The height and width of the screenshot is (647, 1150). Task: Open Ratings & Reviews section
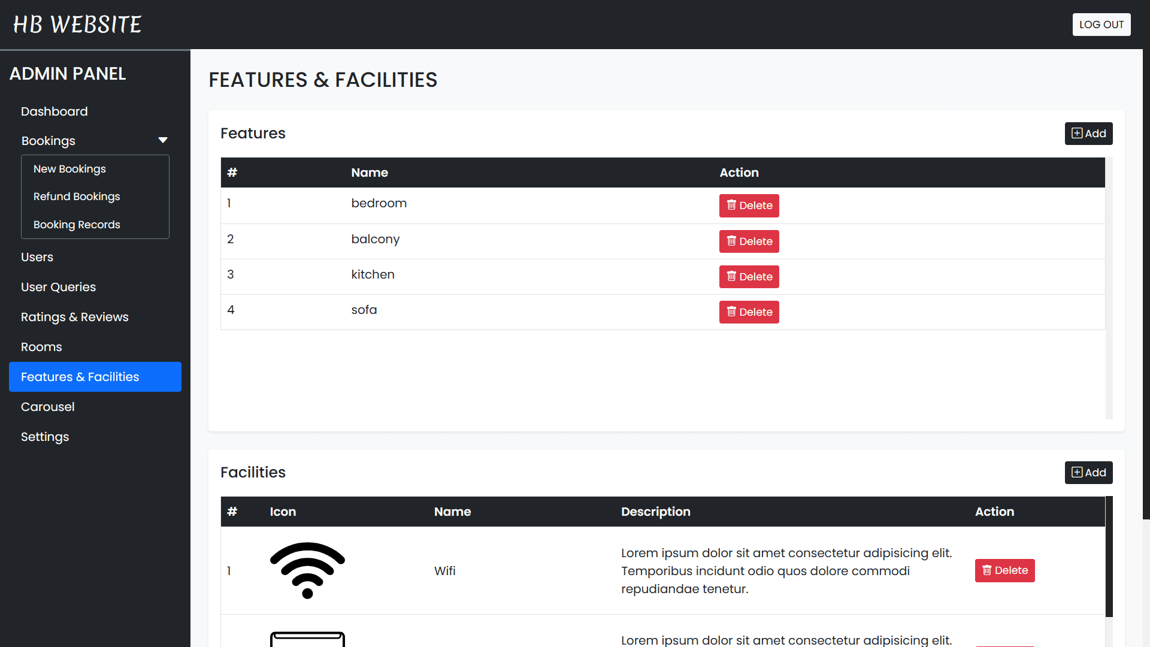tap(75, 317)
